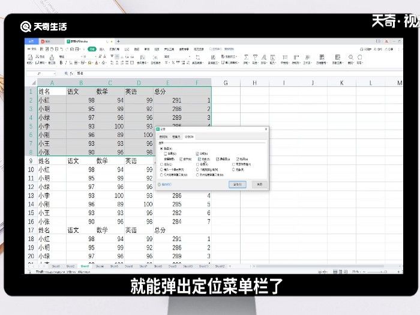The width and height of the screenshot is (420, 315).
Task: Click the select-all corner triangle
Action: pyautogui.click(x=34, y=83)
